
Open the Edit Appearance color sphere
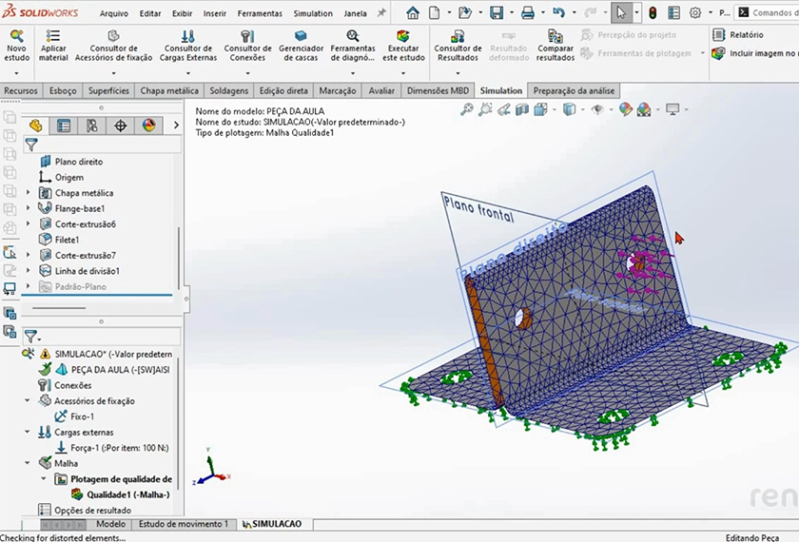(x=624, y=109)
